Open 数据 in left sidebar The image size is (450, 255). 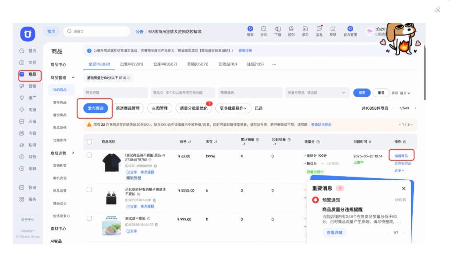(28, 188)
